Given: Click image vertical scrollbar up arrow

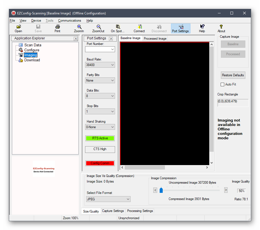Looking at the screenshot, I should coord(211,44).
